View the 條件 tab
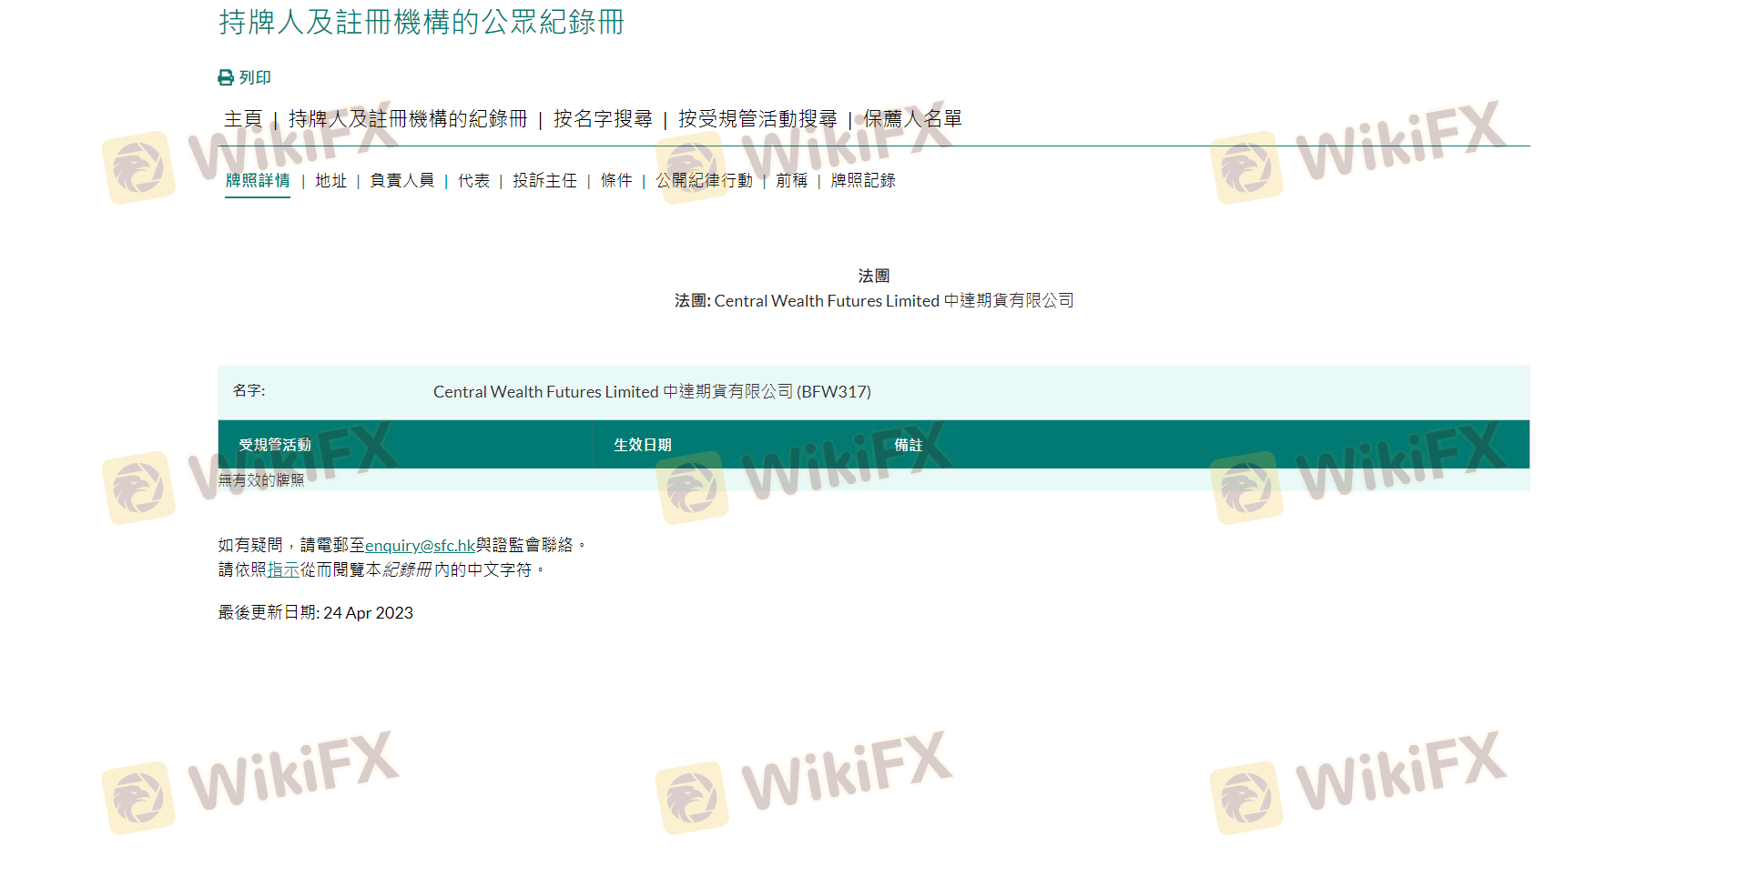The height and width of the screenshot is (876, 1748). (x=616, y=181)
